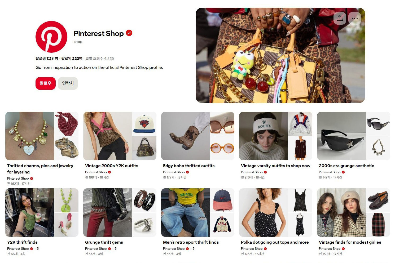Open Vintage 2000s Y2K outfits board
The width and height of the screenshot is (395, 263).
pyautogui.click(x=112, y=166)
